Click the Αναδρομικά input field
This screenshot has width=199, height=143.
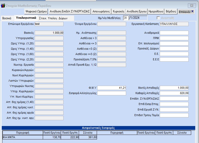(x=174, y=33)
